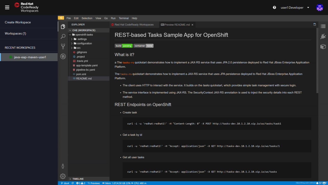Click the REST Endpoints on OpenShift heading
The height and width of the screenshot is (185, 328).
coord(143,104)
